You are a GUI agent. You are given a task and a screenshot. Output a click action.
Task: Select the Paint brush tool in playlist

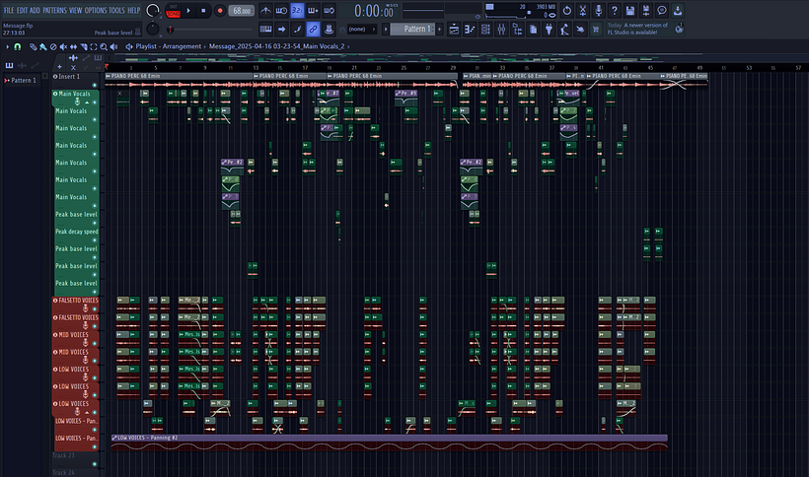point(43,46)
